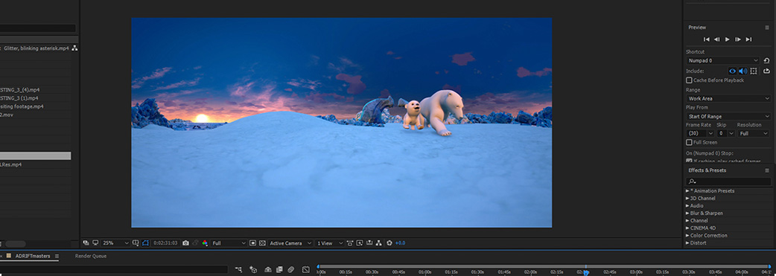This screenshot has width=776, height=276.
Task: Toggle Include audio speaker icon
Action: point(742,71)
